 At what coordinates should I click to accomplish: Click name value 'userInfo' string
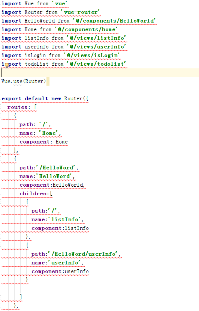point(64,263)
